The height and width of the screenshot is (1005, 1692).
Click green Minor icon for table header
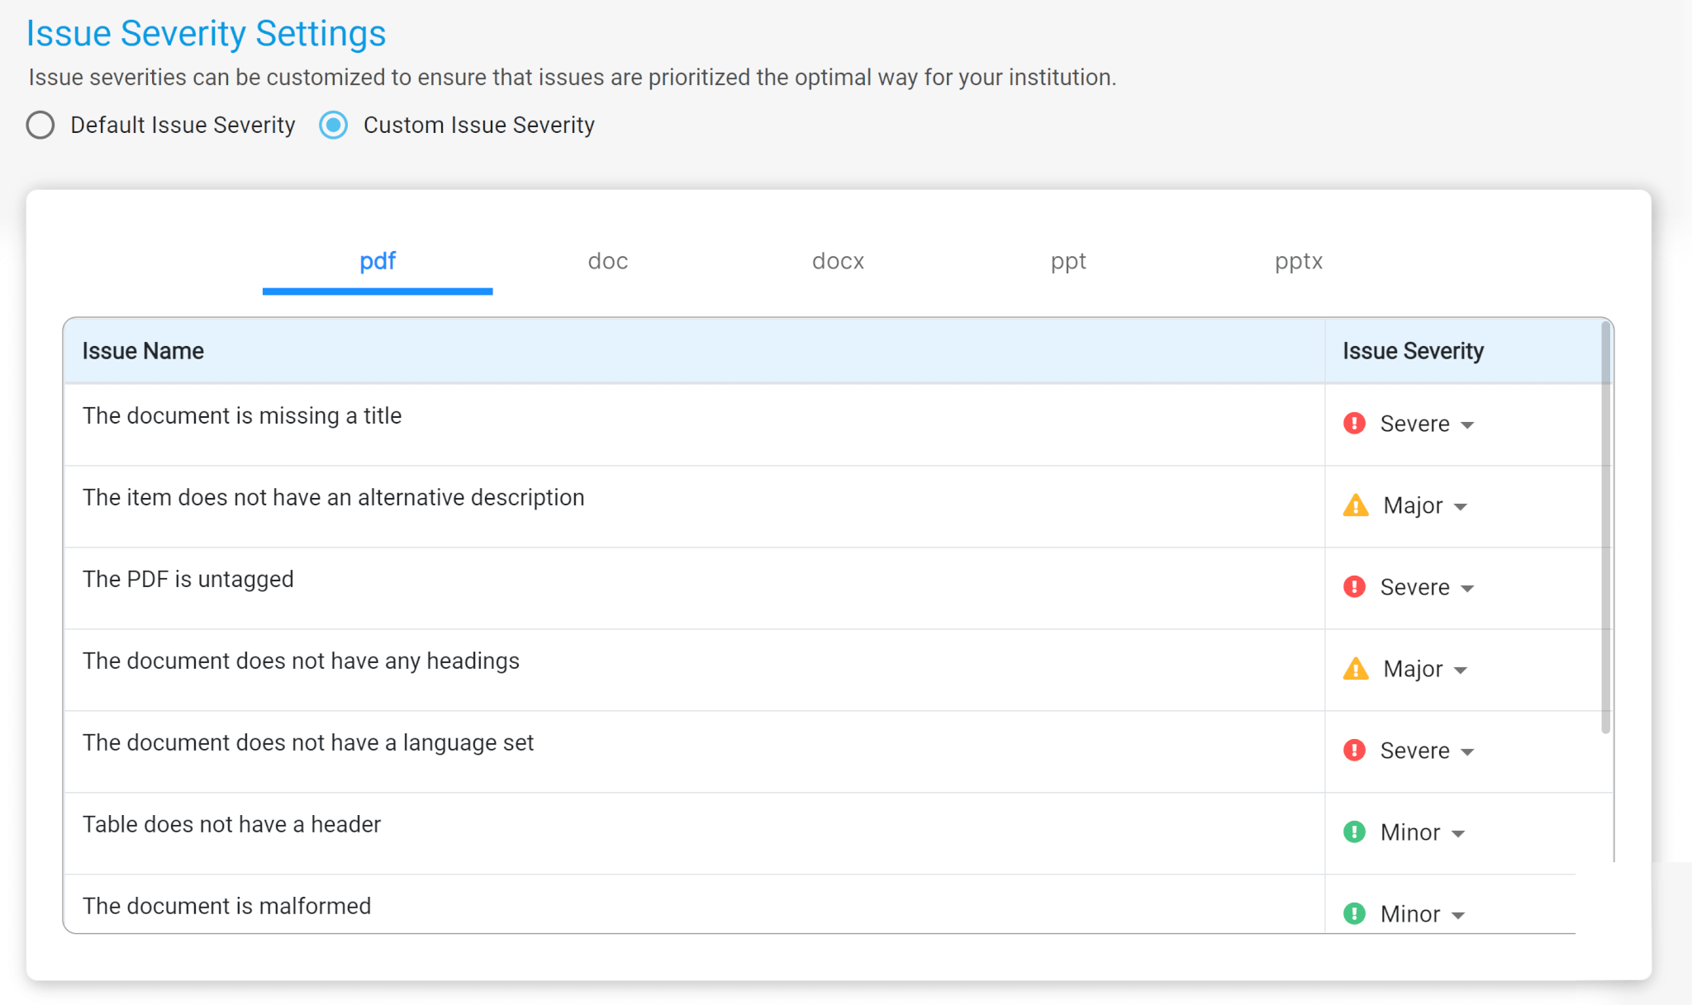pos(1354,832)
